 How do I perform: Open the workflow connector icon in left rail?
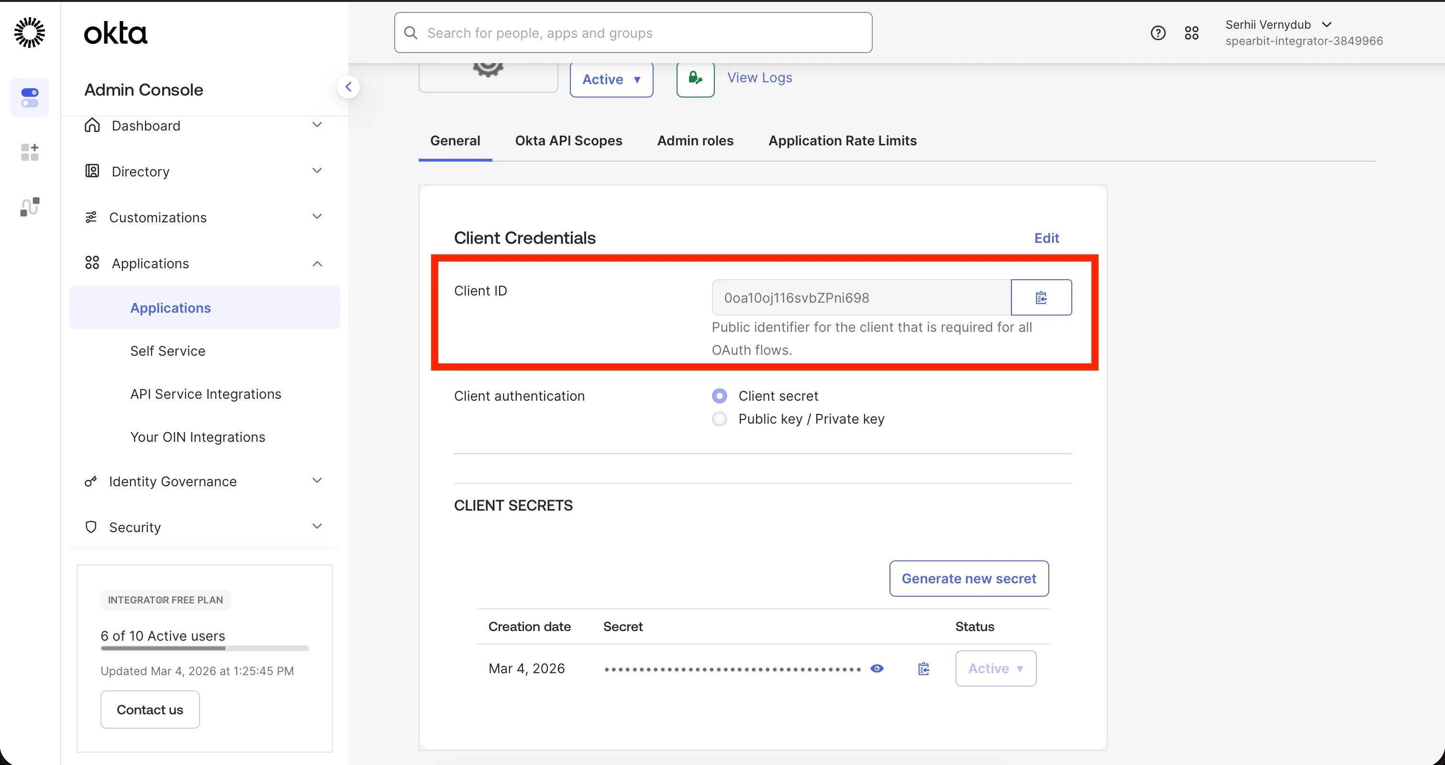click(x=30, y=206)
